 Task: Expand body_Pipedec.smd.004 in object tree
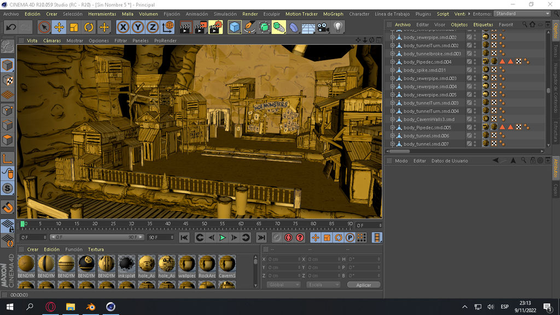(x=393, y=62)
